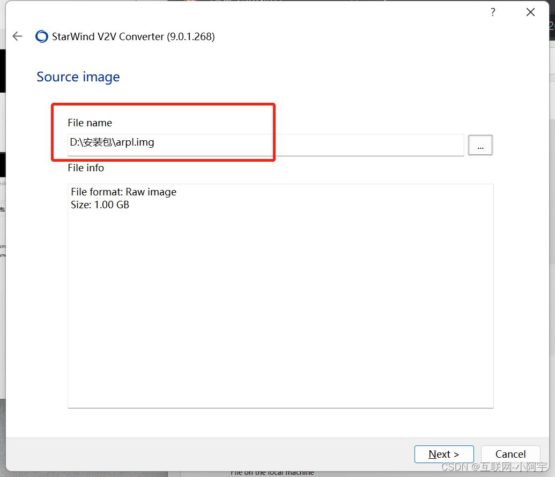Click the File name input field
Screen dimensions: 555x477
coord(265,145)
